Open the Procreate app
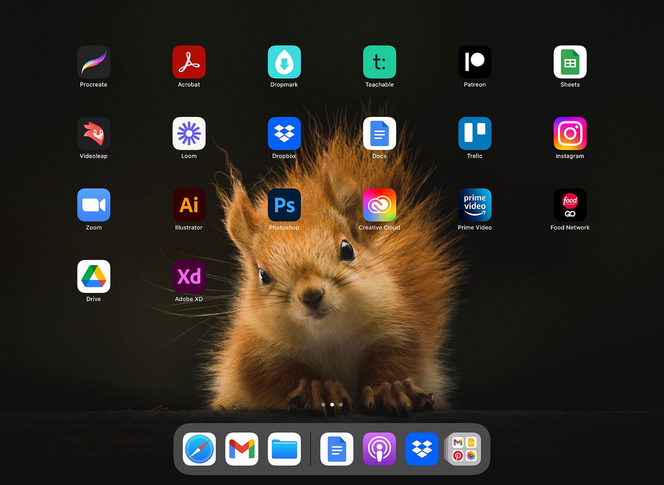 pos(93,62)
